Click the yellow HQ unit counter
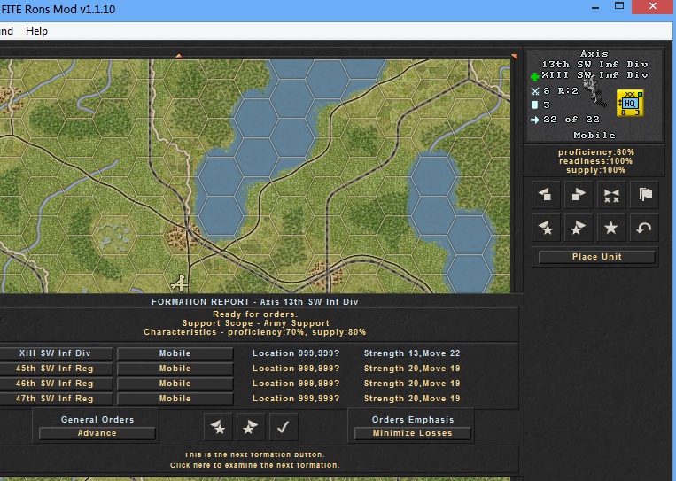Screen dimensions: 676x481 point(630,103)
